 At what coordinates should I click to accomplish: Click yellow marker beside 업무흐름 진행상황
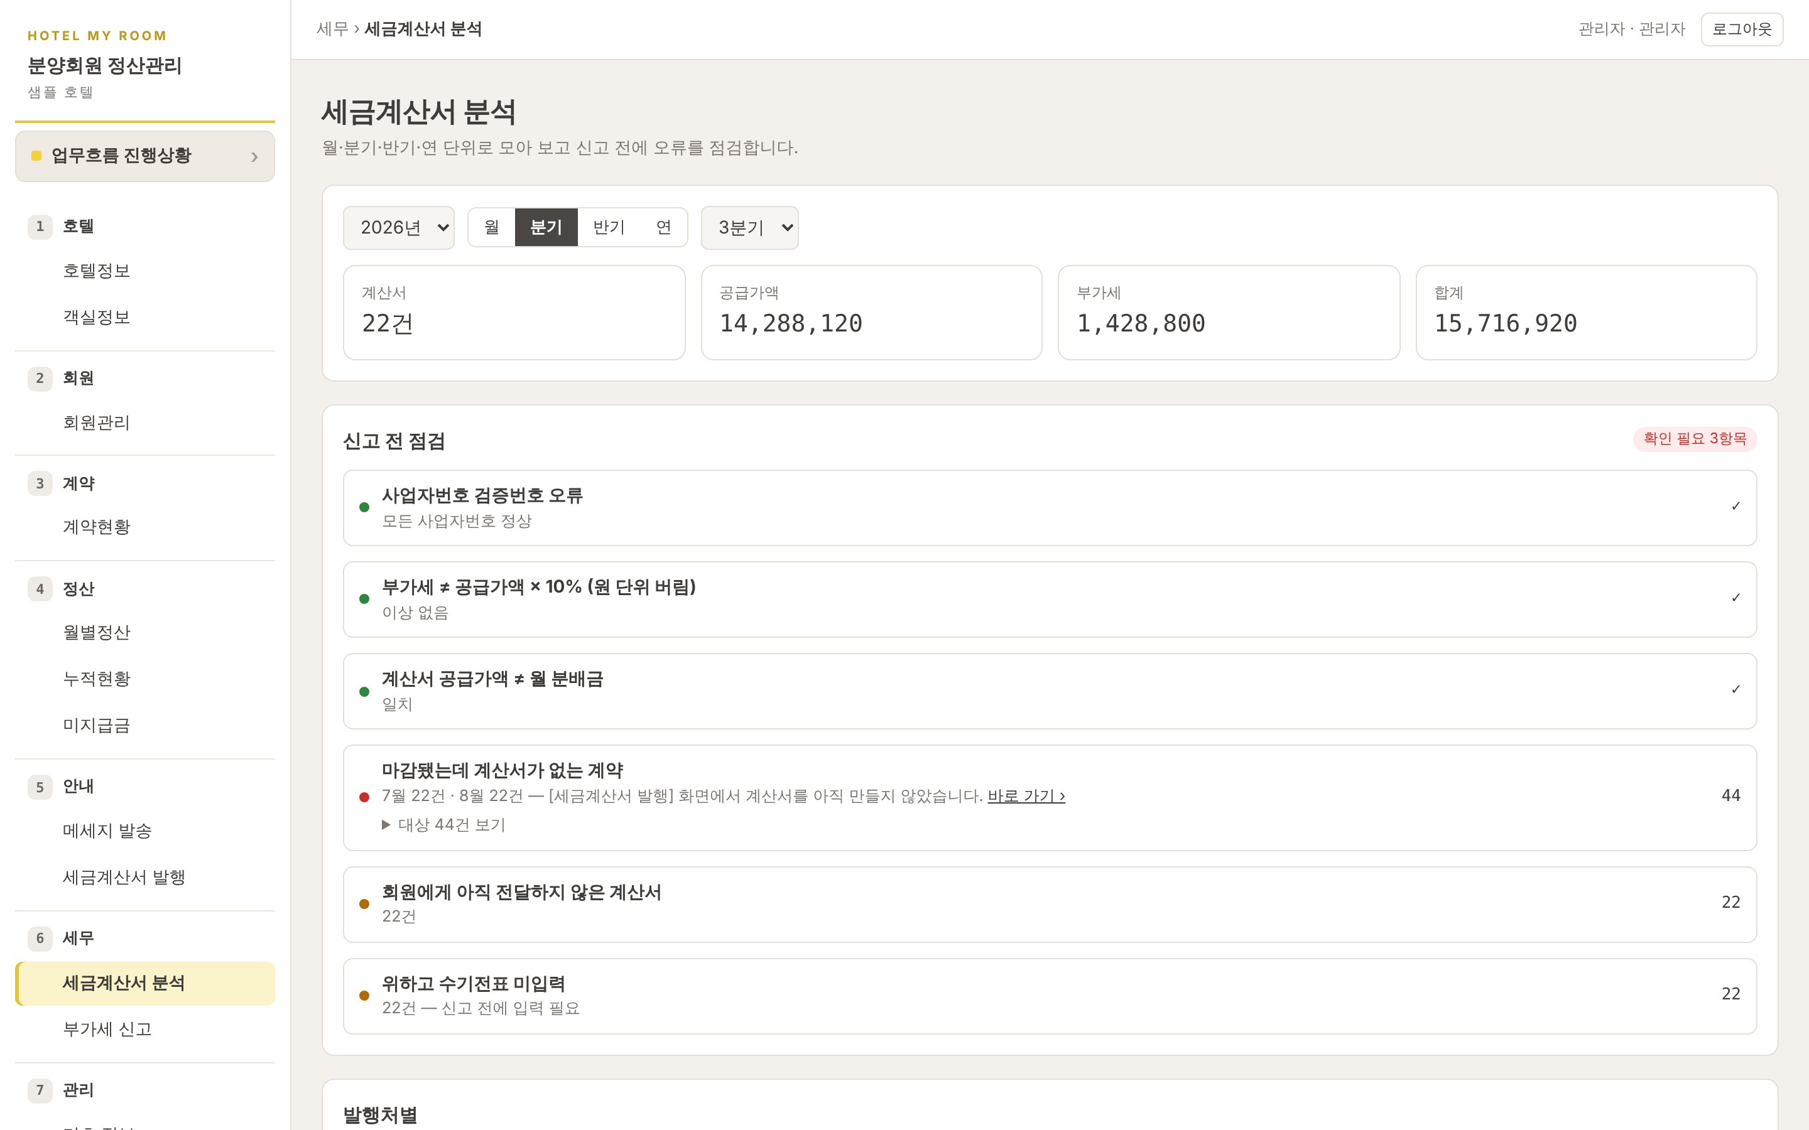pyautogui.click(x=36, y=156)
